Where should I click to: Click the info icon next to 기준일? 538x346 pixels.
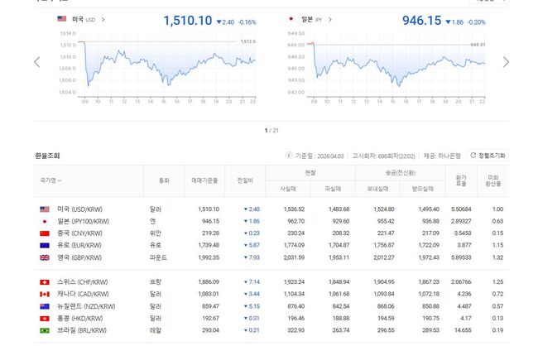click(289, 155)
